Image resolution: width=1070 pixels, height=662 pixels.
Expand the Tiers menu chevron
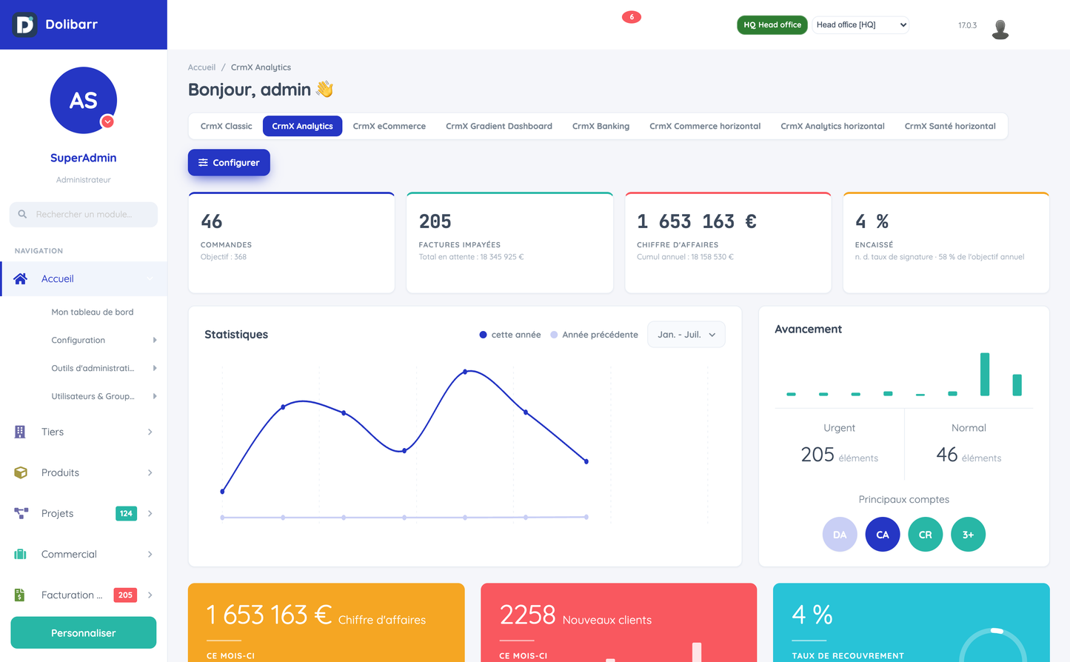tap(150, 432)
